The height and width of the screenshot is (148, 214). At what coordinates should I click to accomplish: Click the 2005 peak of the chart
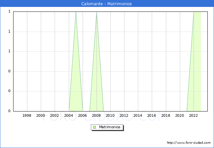coord(76,12)
